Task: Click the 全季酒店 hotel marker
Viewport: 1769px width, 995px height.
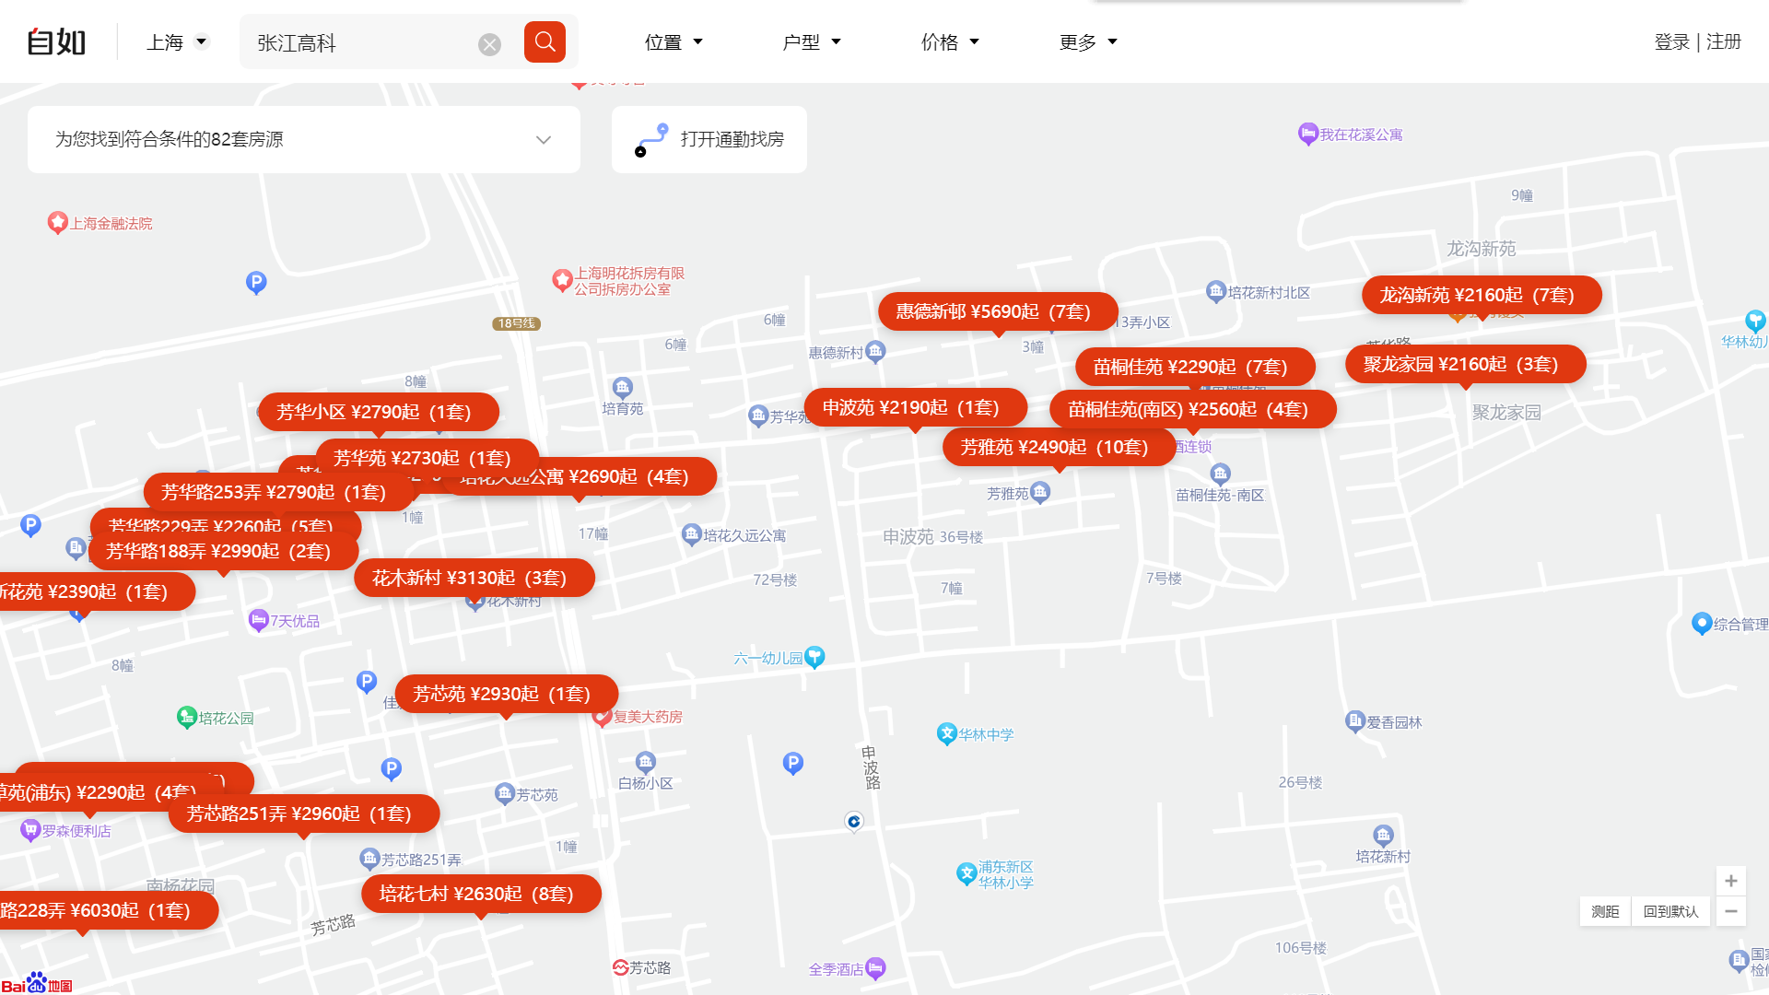Action: [875, 967]
